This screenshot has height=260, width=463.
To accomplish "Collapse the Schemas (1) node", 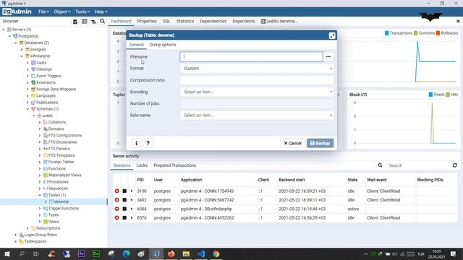I will click(27, 109).
